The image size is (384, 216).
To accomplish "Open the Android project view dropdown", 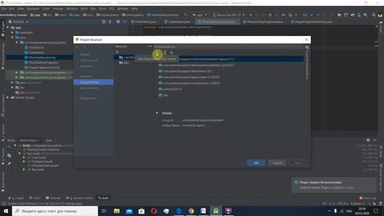I will pyautogui.click(x=19, y=22).
